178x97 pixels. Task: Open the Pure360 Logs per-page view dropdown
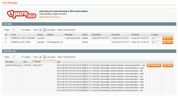click(x=42, y=57)
